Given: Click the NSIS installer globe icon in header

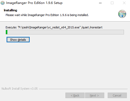Looking at the screenshot, I should point(122,14).
